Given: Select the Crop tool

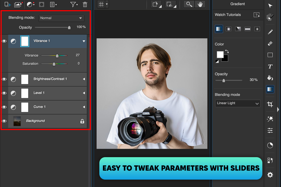Looking at the screenshot, I should pyautogui.click(x=270, y=104).
